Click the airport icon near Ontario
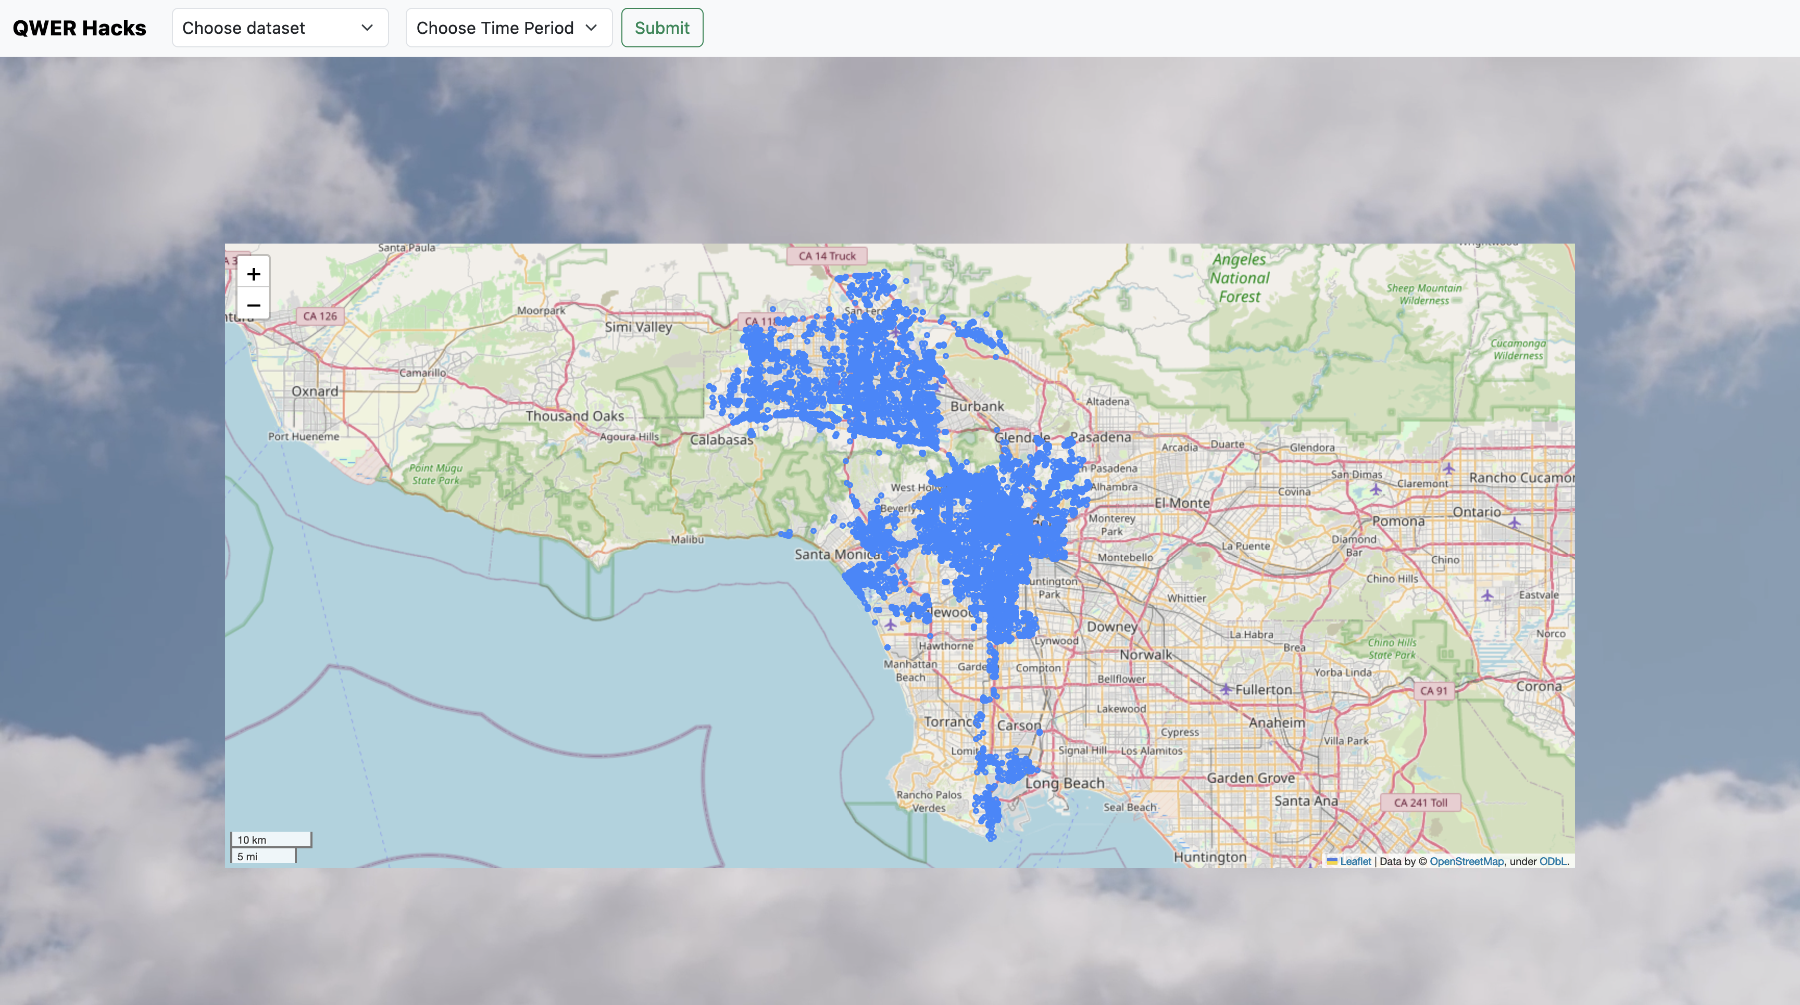 tap(1514, 521)
